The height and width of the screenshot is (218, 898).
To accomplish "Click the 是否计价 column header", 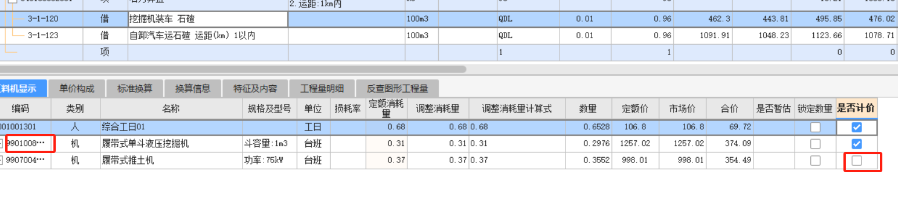I will (x=856, y=108).
